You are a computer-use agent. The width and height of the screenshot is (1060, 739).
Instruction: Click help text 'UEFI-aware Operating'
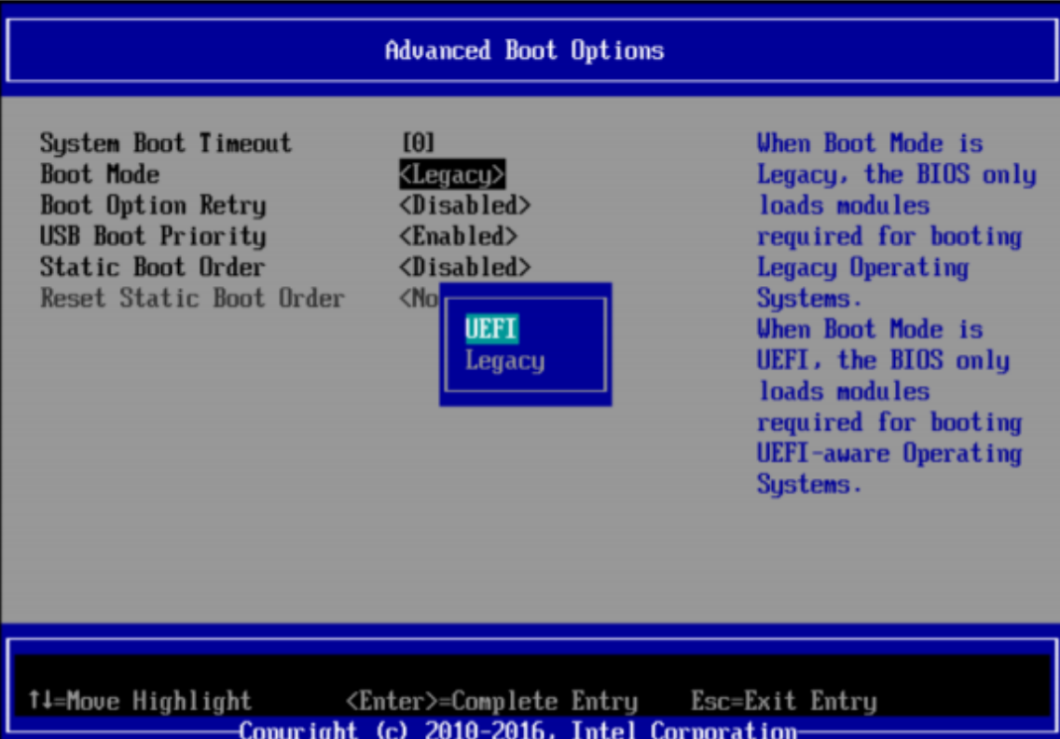coord(889,453)
